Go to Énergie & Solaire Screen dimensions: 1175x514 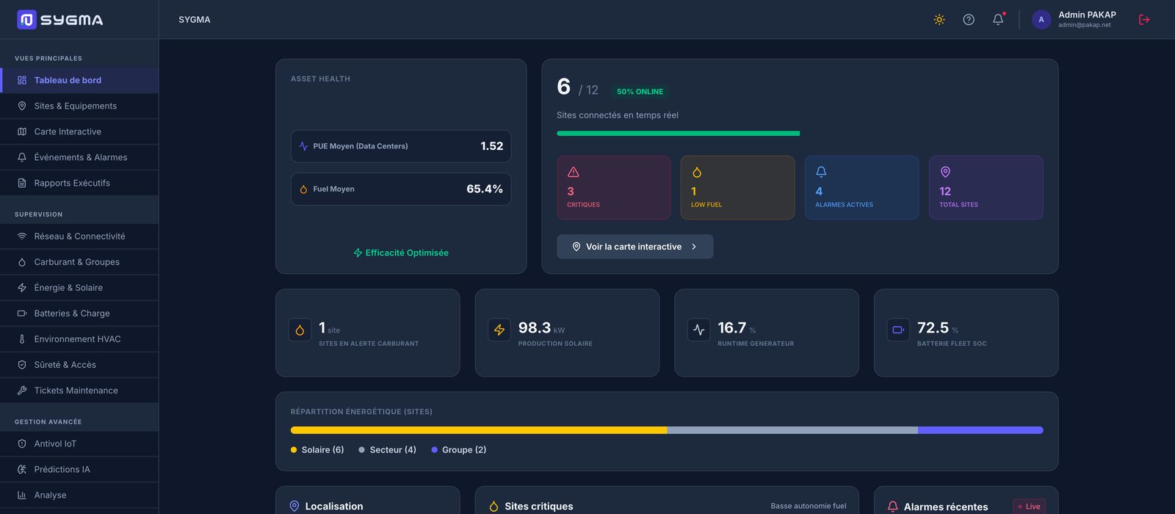pos(79,288)
